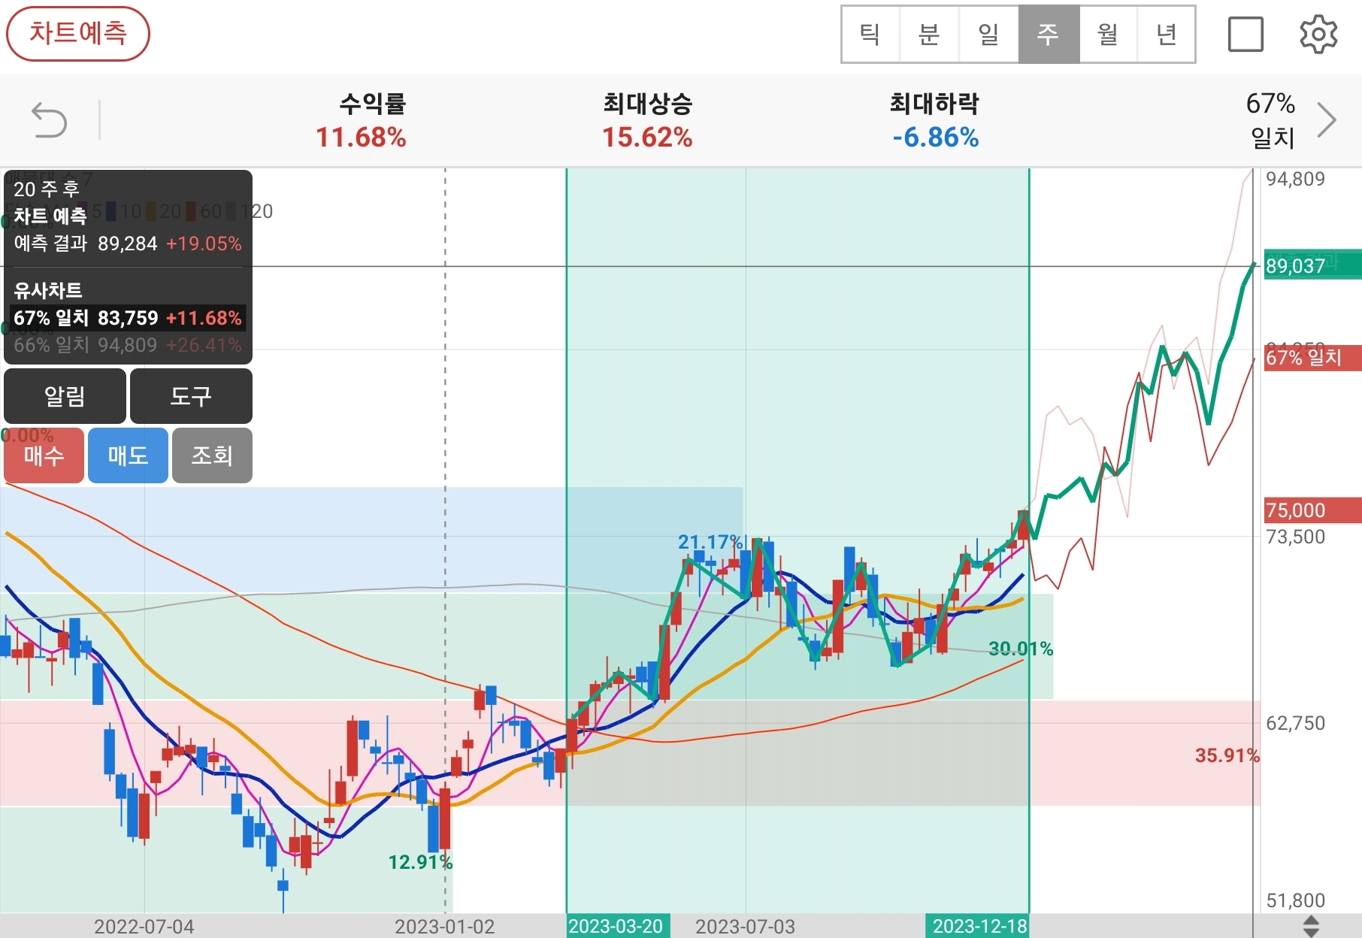Tap the 차트예측 button
Screen dimensions: 1362x938
tap(78, 34)
